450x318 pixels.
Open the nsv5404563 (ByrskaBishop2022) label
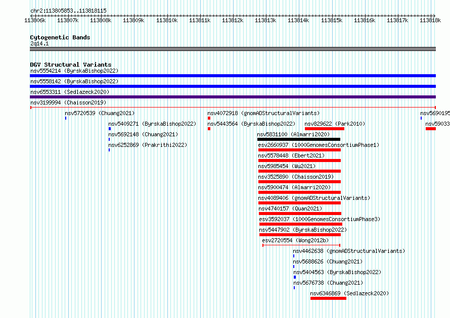point(337,272)
